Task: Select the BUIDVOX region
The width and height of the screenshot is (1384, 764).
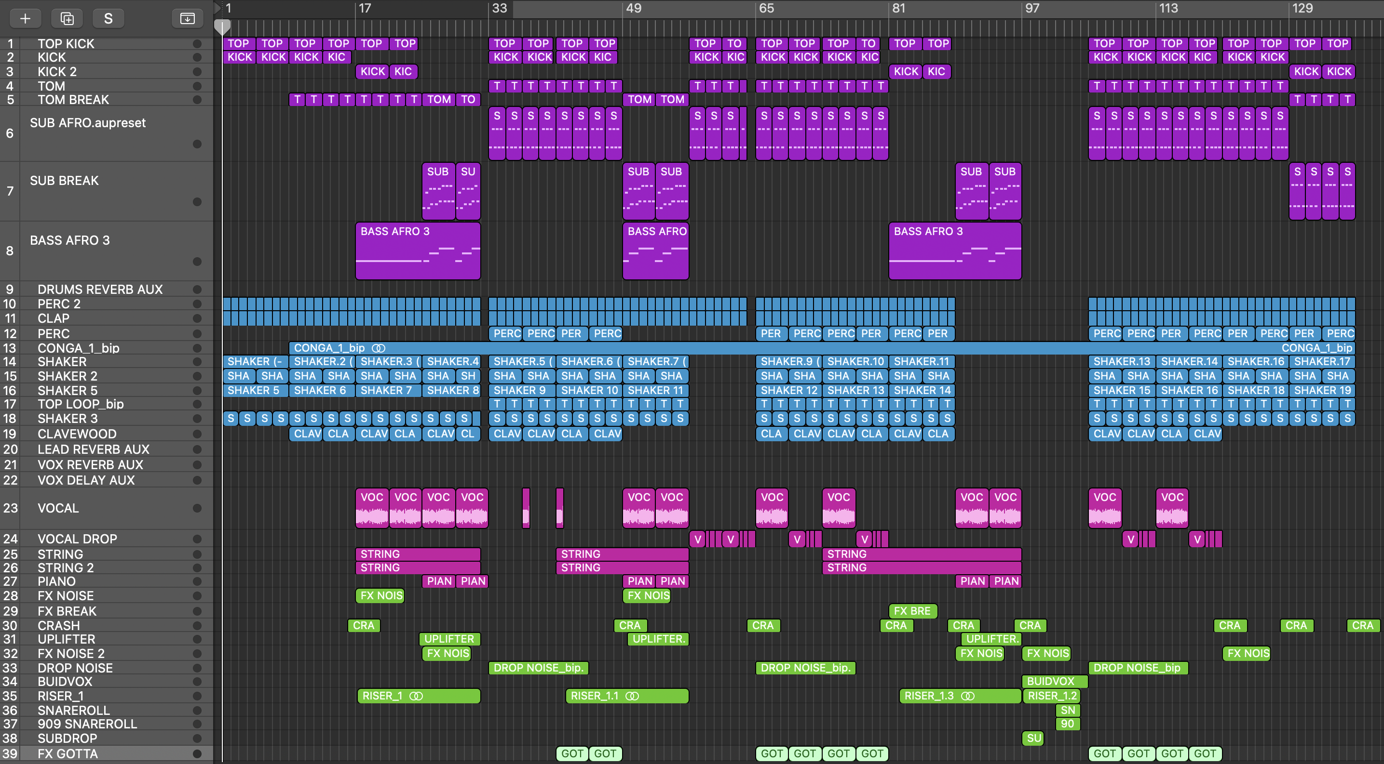Action: pyautogui.click(x=1055, y=681)
